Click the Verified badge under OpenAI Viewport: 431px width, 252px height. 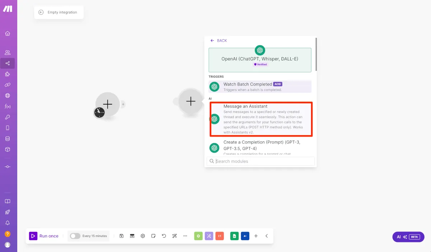coord(260,64)
